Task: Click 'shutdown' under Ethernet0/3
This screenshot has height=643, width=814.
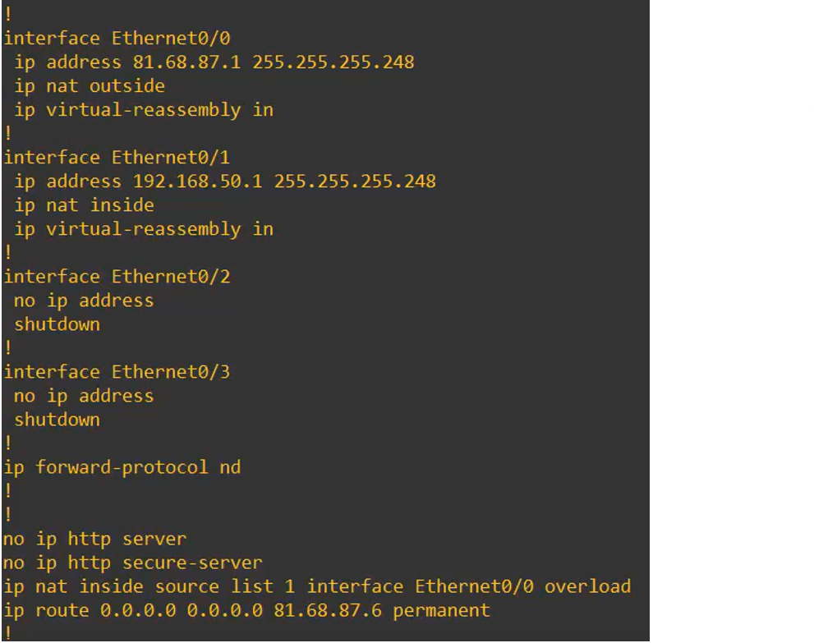Action: [57, 420]
